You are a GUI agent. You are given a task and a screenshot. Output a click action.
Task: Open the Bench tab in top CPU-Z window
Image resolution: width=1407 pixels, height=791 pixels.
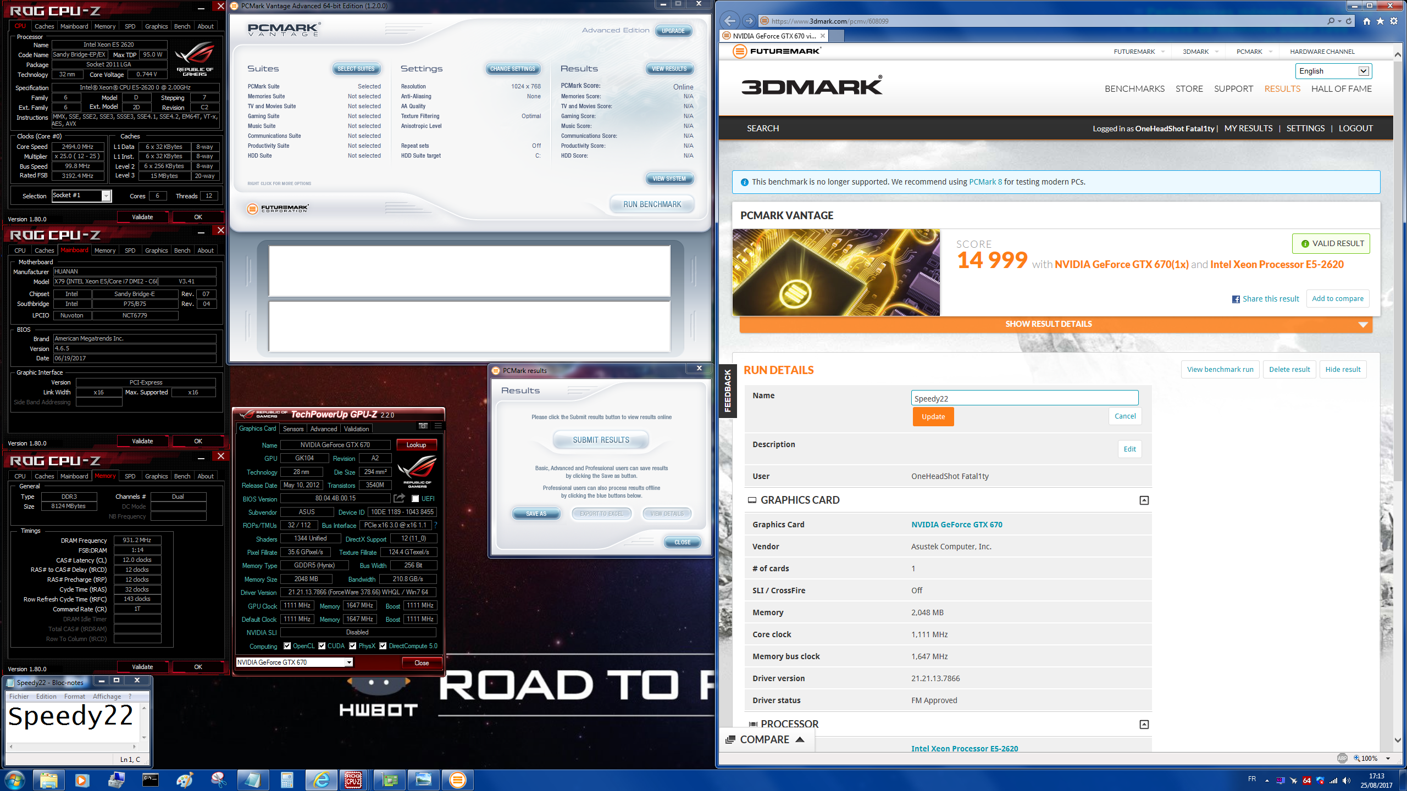point(182,26)
